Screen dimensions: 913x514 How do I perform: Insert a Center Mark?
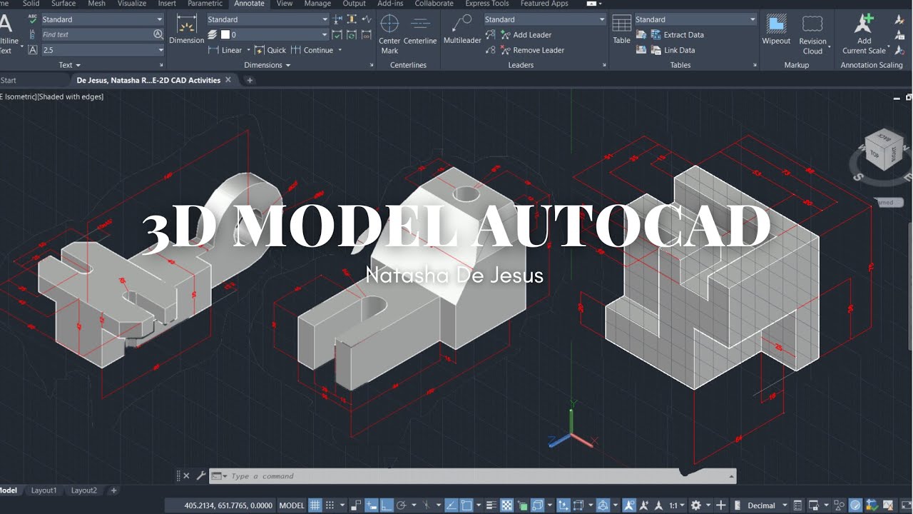point(389,33)
